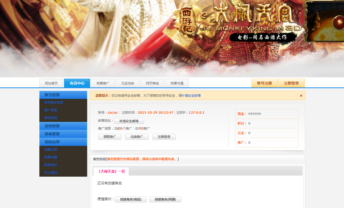Click the registration IP 127.0.0.1
Screen dimensions: 344x208
197,113
